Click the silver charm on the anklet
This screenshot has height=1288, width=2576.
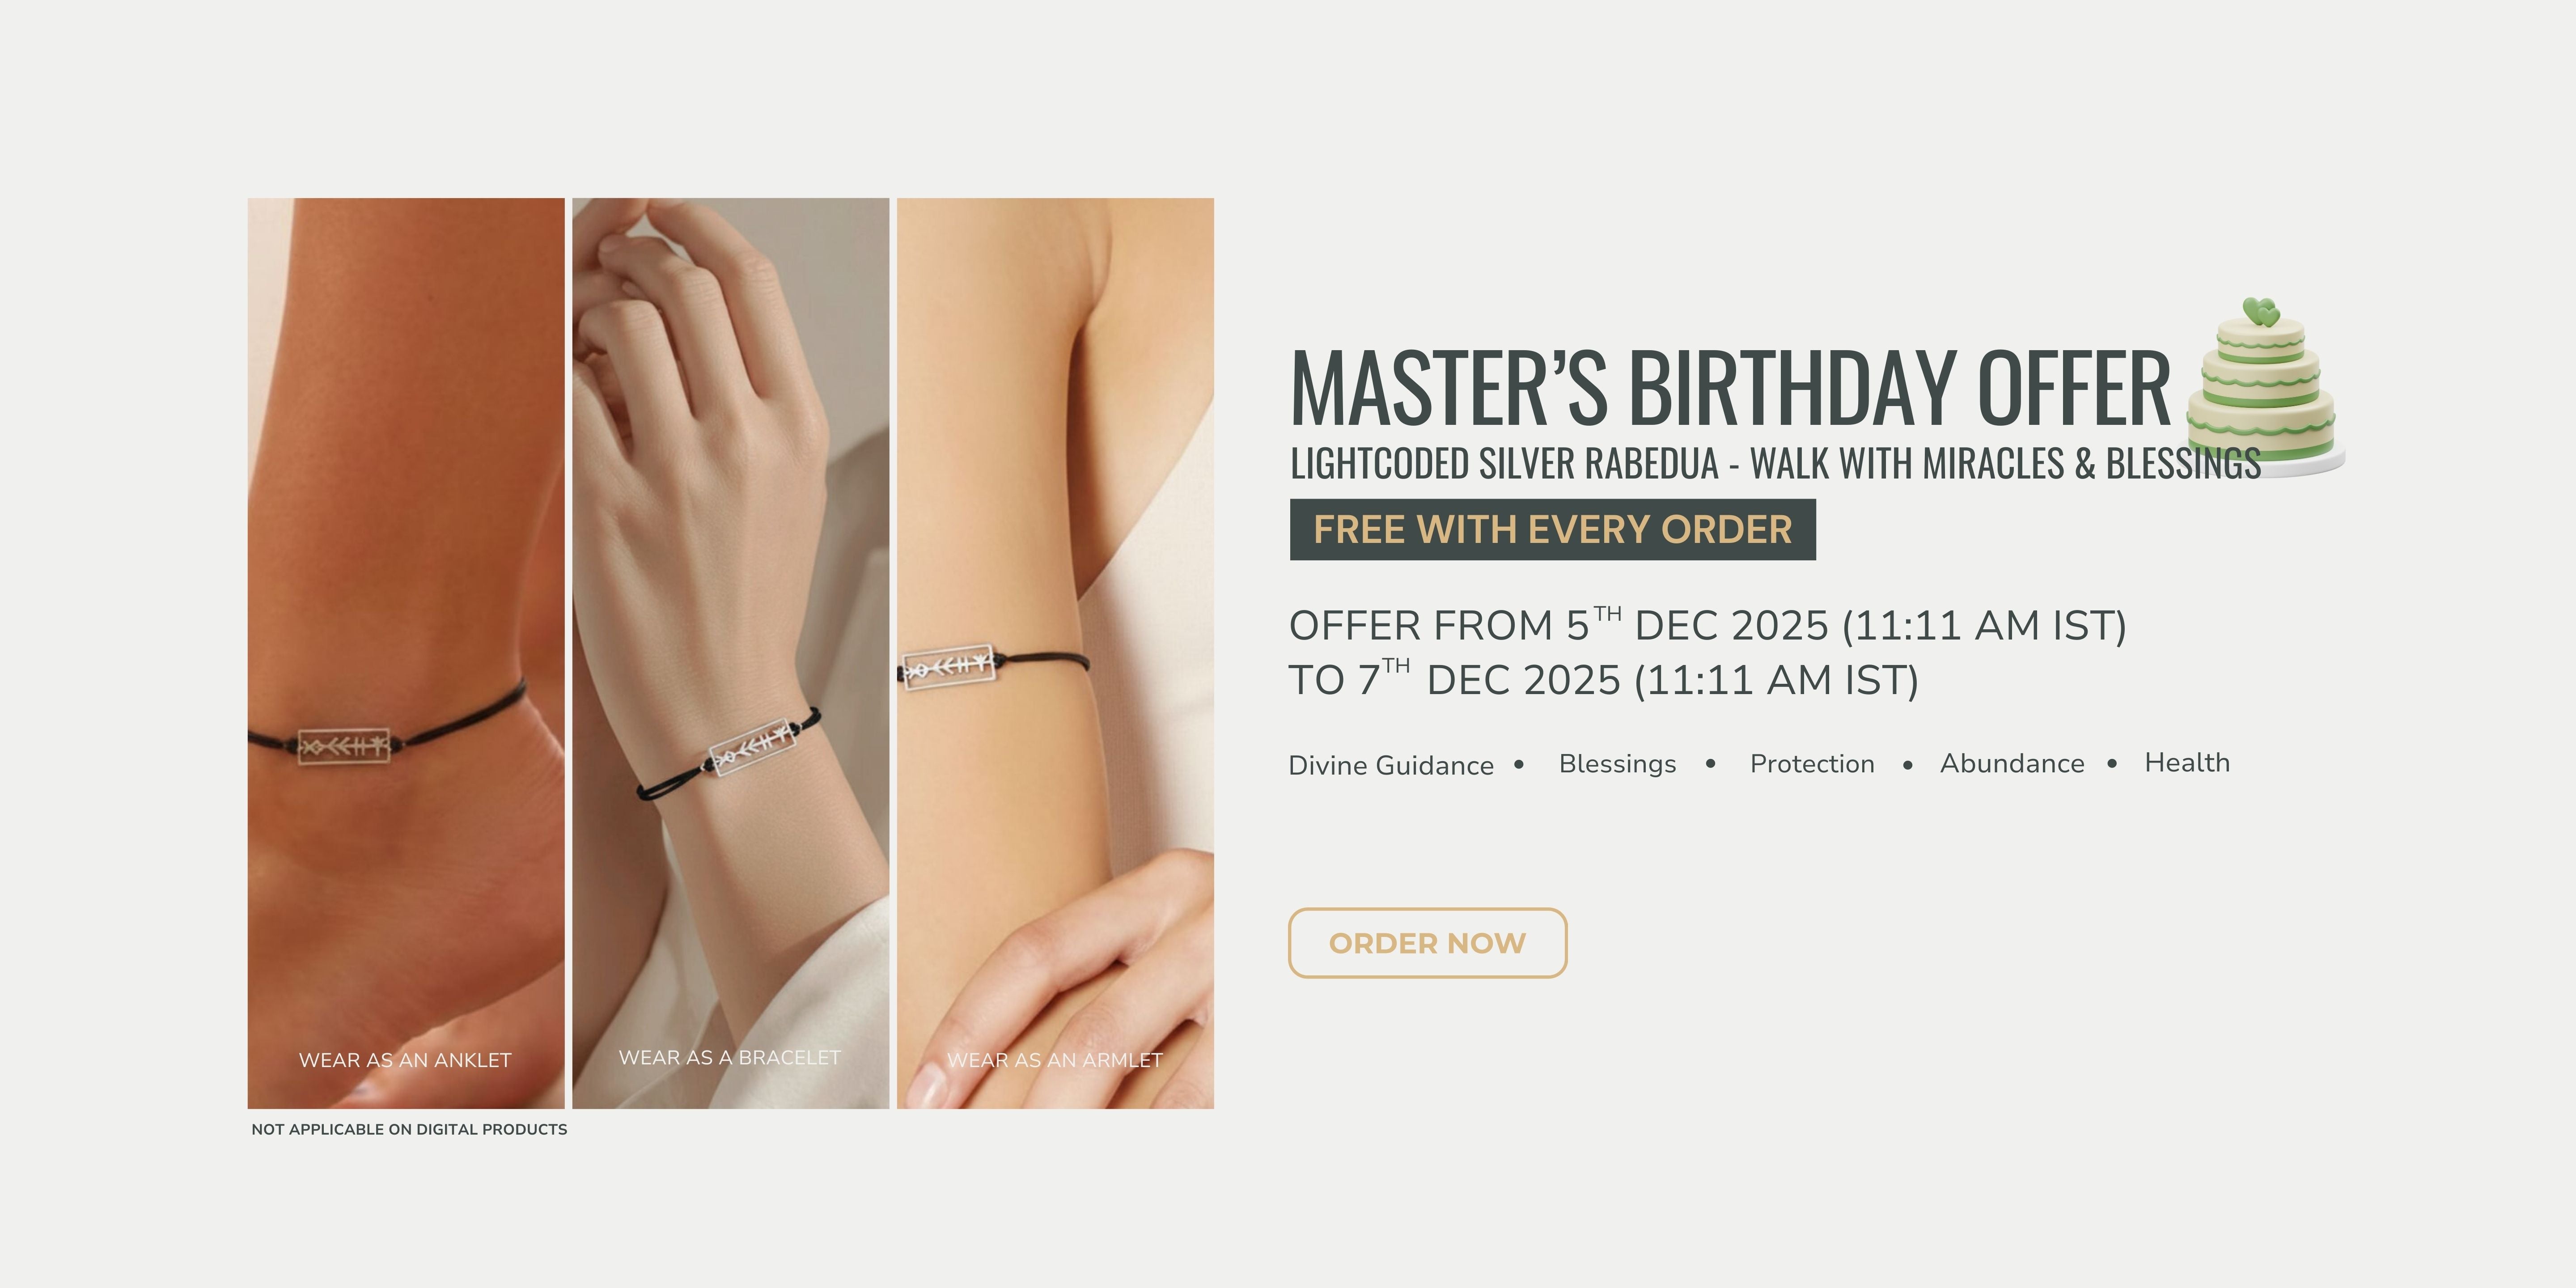pyautogui.click(x=344, y=745)
